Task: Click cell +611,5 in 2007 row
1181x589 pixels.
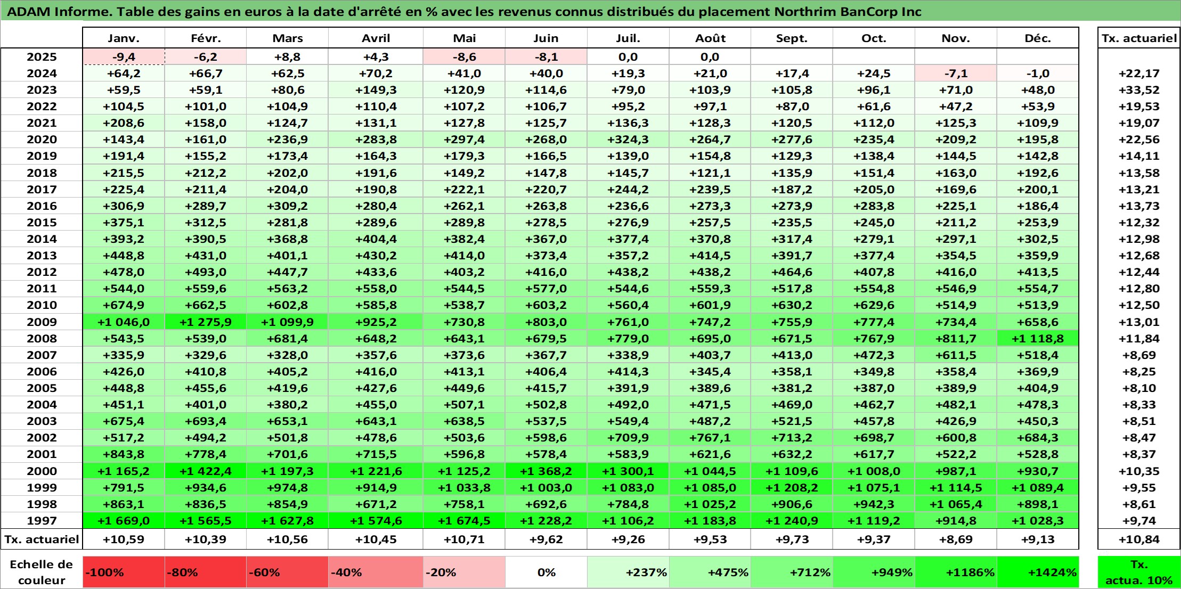Action: 956,355
